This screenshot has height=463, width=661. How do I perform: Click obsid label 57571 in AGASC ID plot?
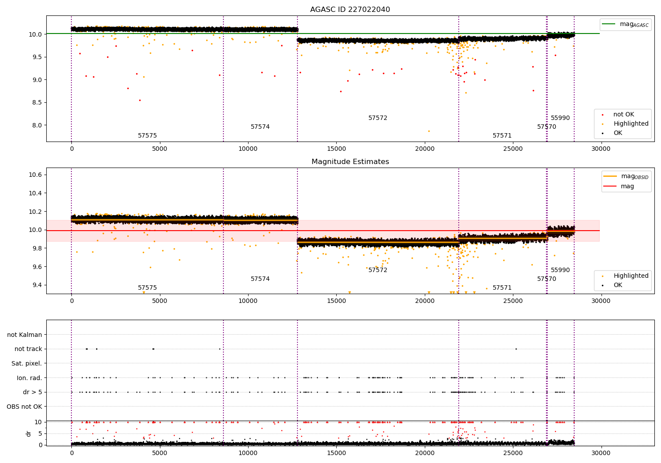click(502, 136)
